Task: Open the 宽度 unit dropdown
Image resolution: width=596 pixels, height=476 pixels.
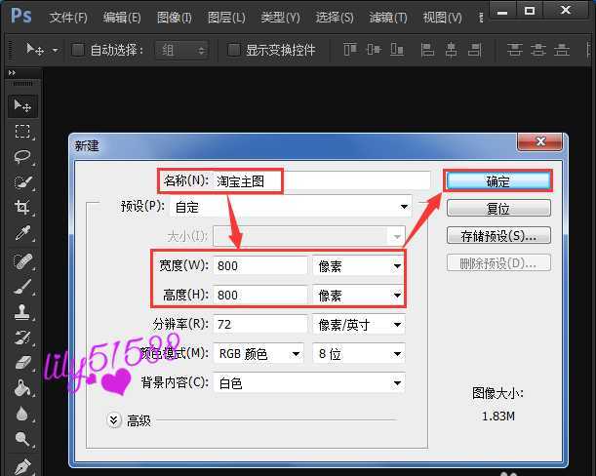Action: [358, 265]
